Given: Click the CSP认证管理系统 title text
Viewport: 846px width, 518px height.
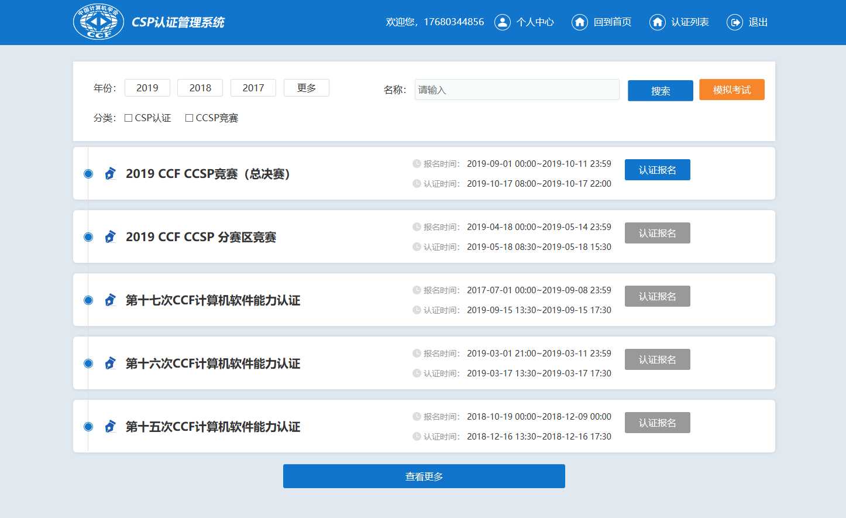Looking at the screenshot, I should coord(178,22).
